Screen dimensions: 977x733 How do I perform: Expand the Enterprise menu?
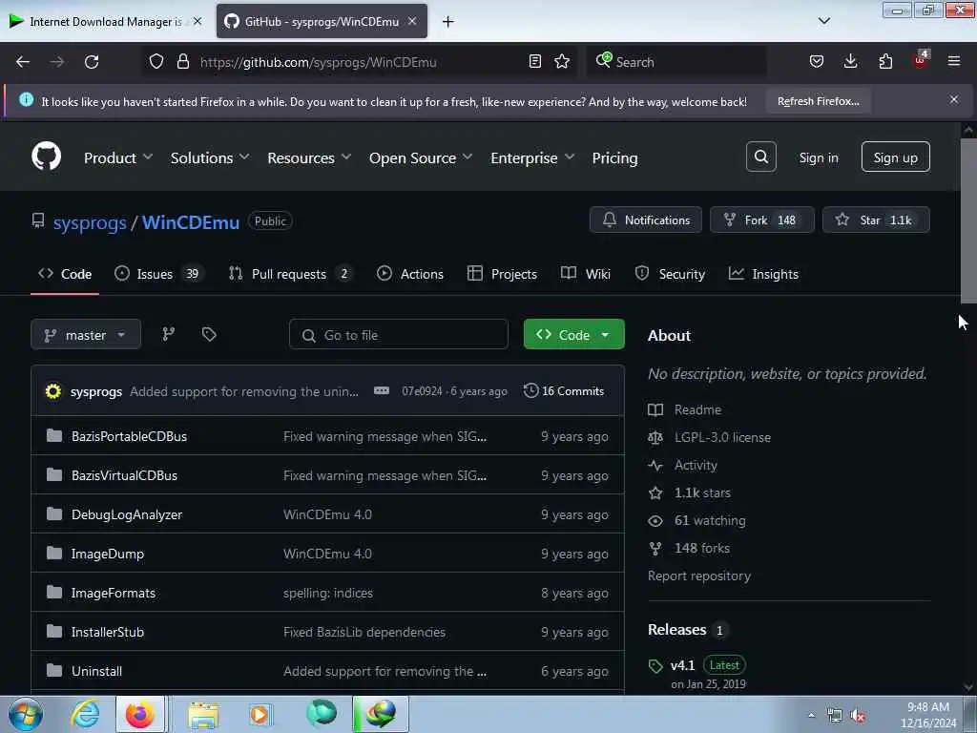[x=532, y=157]
